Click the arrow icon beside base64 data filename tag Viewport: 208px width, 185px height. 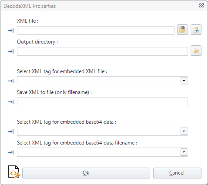(x=11, y=152)
